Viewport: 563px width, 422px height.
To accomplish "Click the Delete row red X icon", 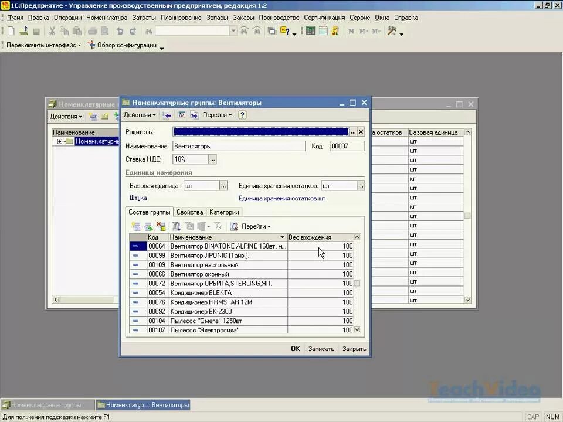I will click(x=161, y=226).
